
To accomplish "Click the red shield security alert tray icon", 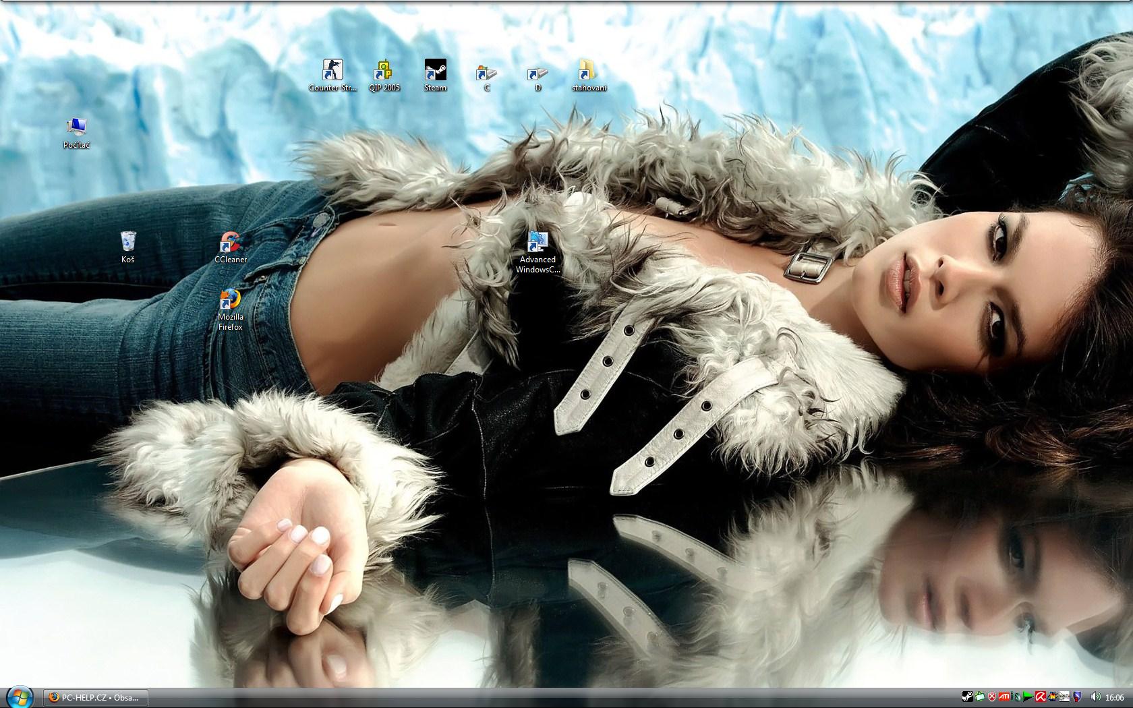I will click(992, 697).
